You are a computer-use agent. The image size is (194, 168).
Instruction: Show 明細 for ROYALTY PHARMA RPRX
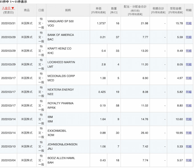[x=189, y=106]
